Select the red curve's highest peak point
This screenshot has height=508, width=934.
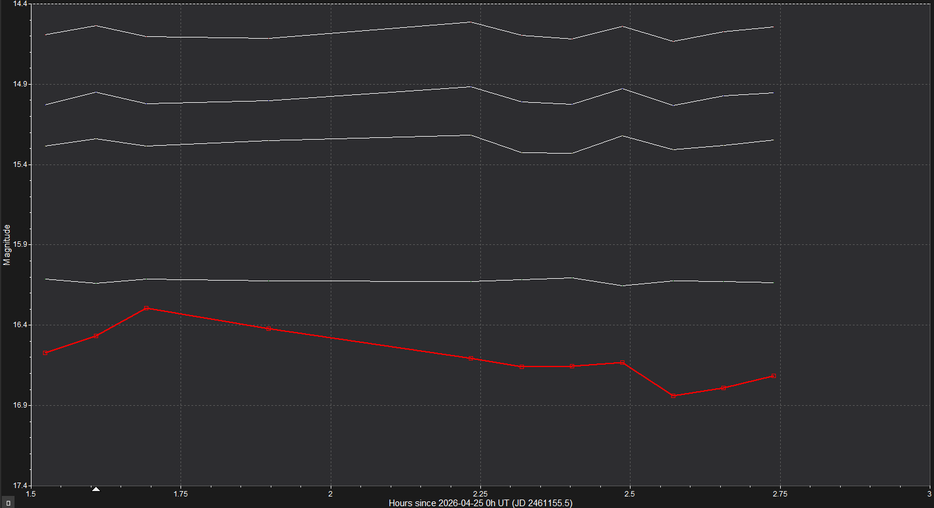point(146,308)
